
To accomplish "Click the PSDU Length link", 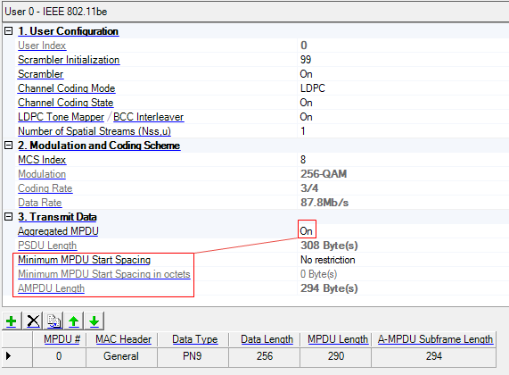I will click(47, 246).
